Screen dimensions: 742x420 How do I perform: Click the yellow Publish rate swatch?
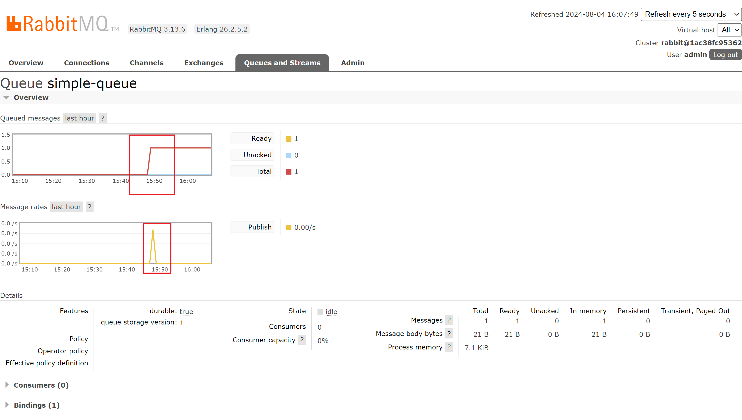[x=289, y=227]
